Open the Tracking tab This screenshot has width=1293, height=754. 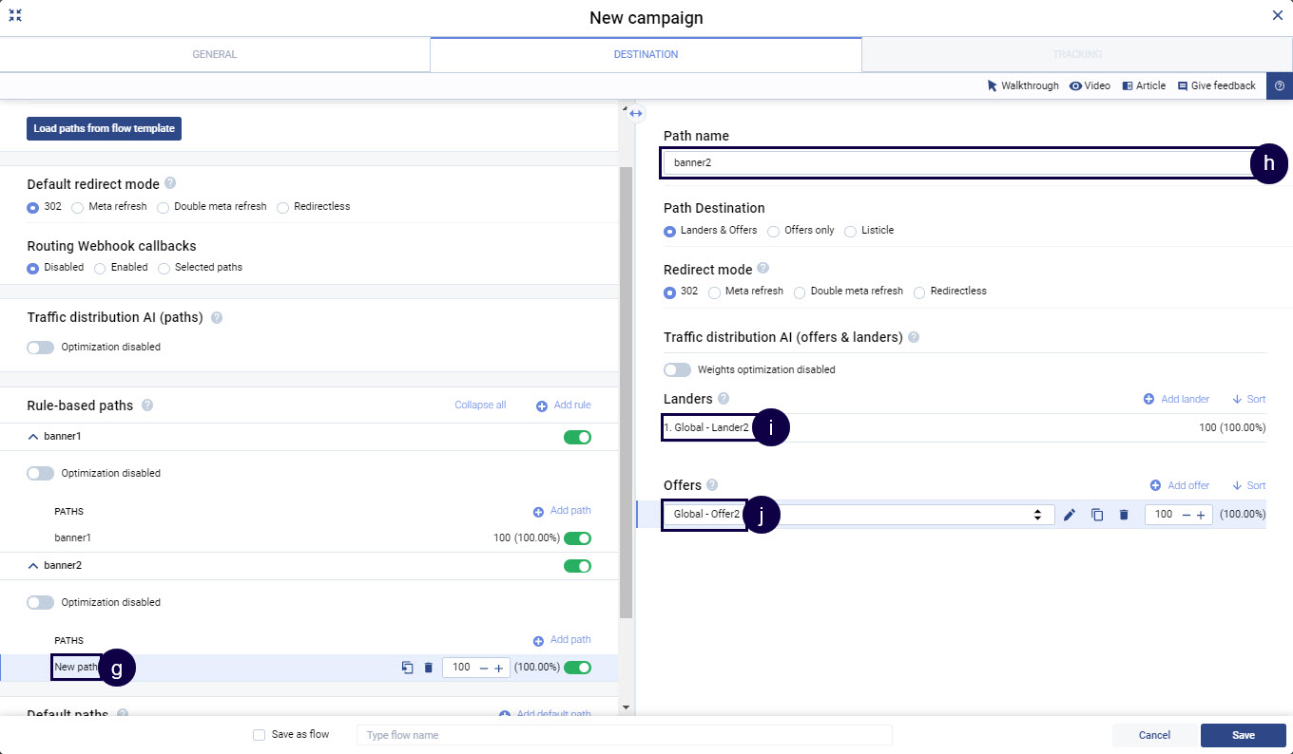pyautogui.click(x=1076, y=54)
